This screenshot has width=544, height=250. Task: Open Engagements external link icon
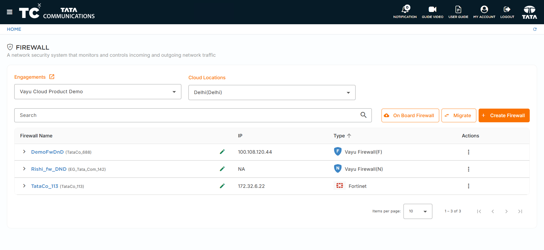coord(52,77)
